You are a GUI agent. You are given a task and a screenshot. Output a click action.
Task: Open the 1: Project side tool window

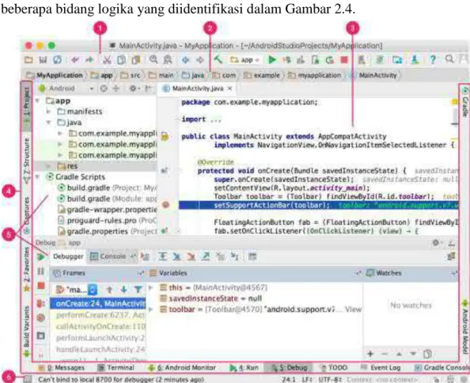pyautogui.click(x=27, y=106)
